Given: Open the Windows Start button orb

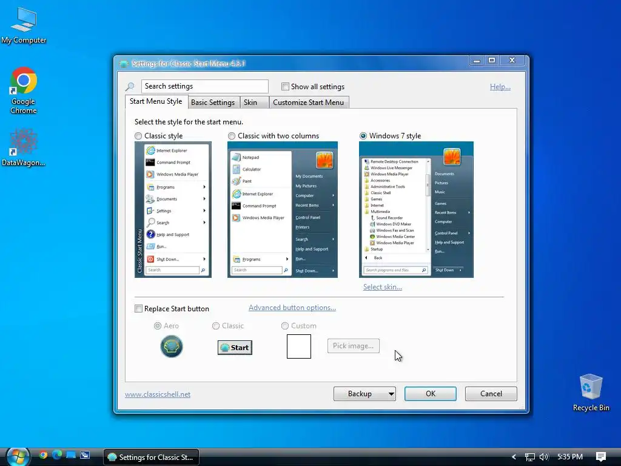Looking at the screenshot, I should click(18, 457).
